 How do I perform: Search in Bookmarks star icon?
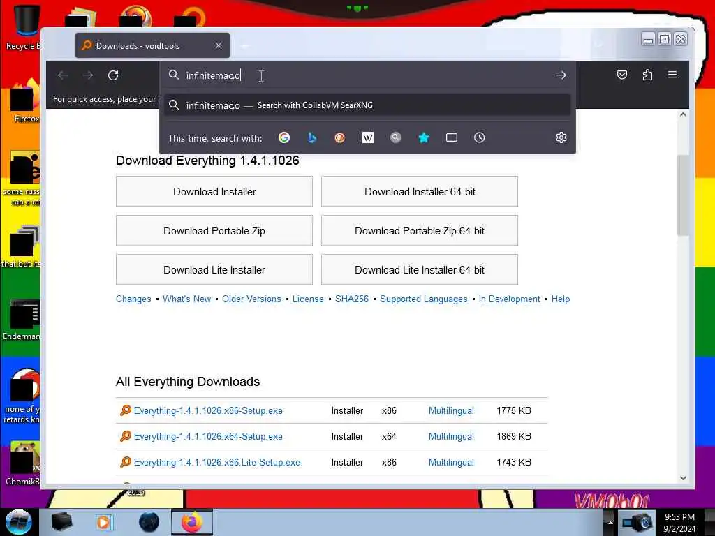pos(424,137)
